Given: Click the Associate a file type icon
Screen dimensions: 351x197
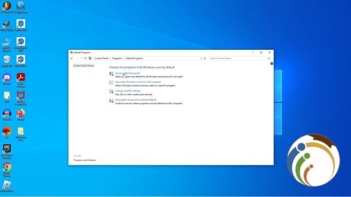Looking at the screenshot, I should [111, 83].
